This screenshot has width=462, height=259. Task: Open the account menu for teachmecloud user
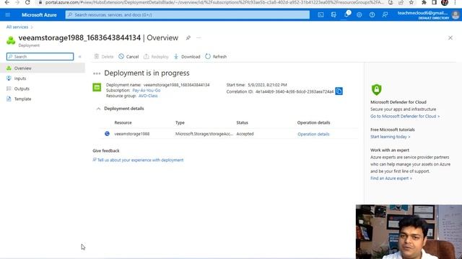(x=428, y=14)
